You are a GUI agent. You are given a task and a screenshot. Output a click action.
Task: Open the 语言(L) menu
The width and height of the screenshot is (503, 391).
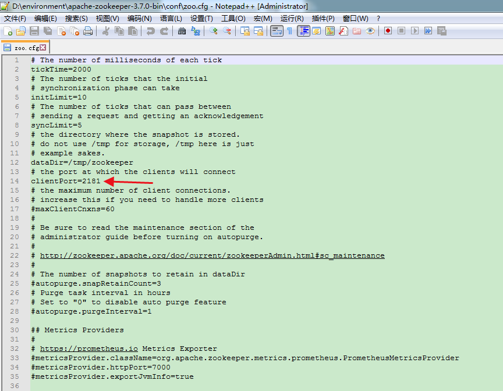[171, 19]
